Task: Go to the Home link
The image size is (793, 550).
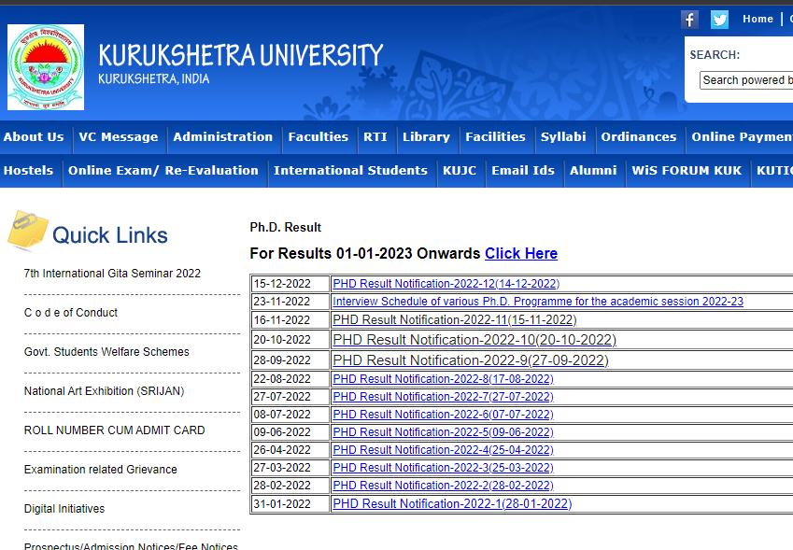Action: pos(758,20)
